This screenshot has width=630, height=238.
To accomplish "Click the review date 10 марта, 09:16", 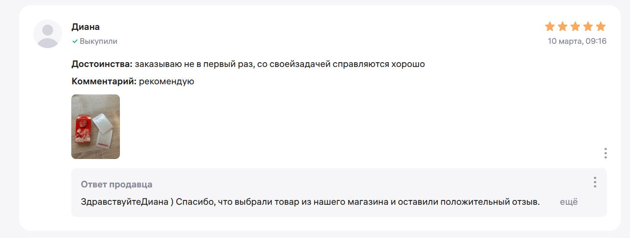I will (577, 41).
